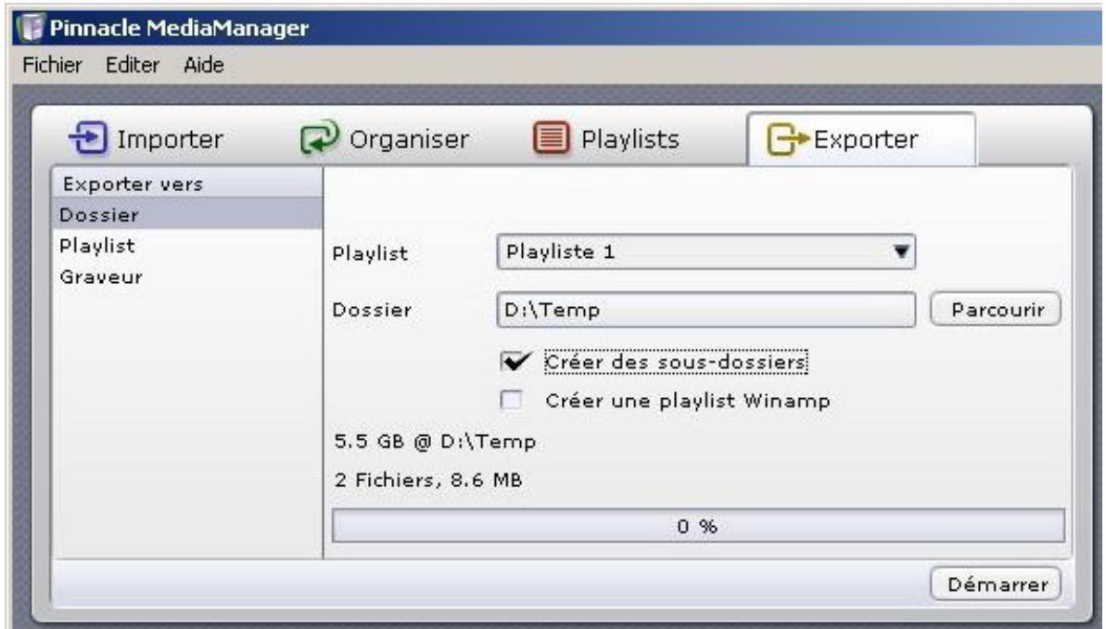1106x629 pixels.
Task: Click the 5.5 GB @ D:\Temp text
Action: coord(435,442)
